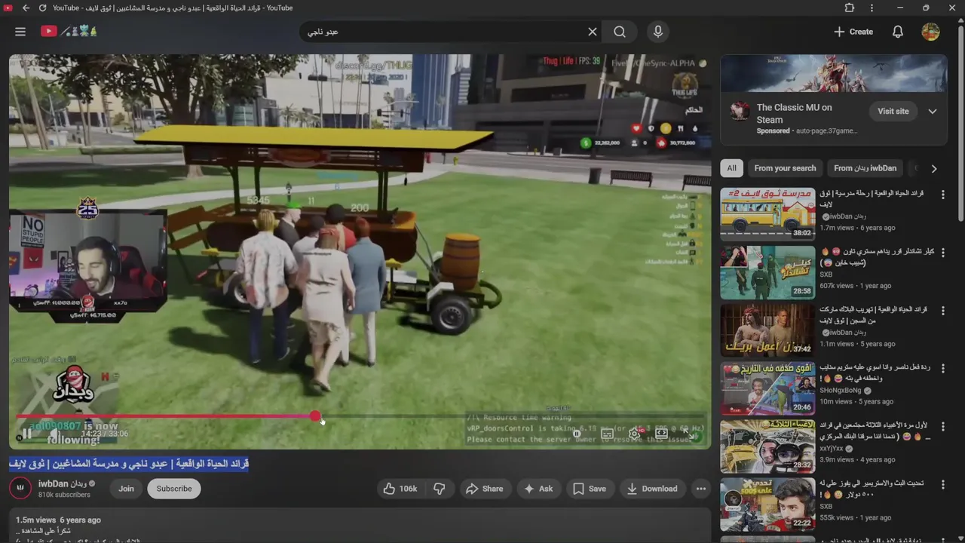Switch the video player to full screen
The width and height of the screenshot is (965, 543).
click(690, 434)
